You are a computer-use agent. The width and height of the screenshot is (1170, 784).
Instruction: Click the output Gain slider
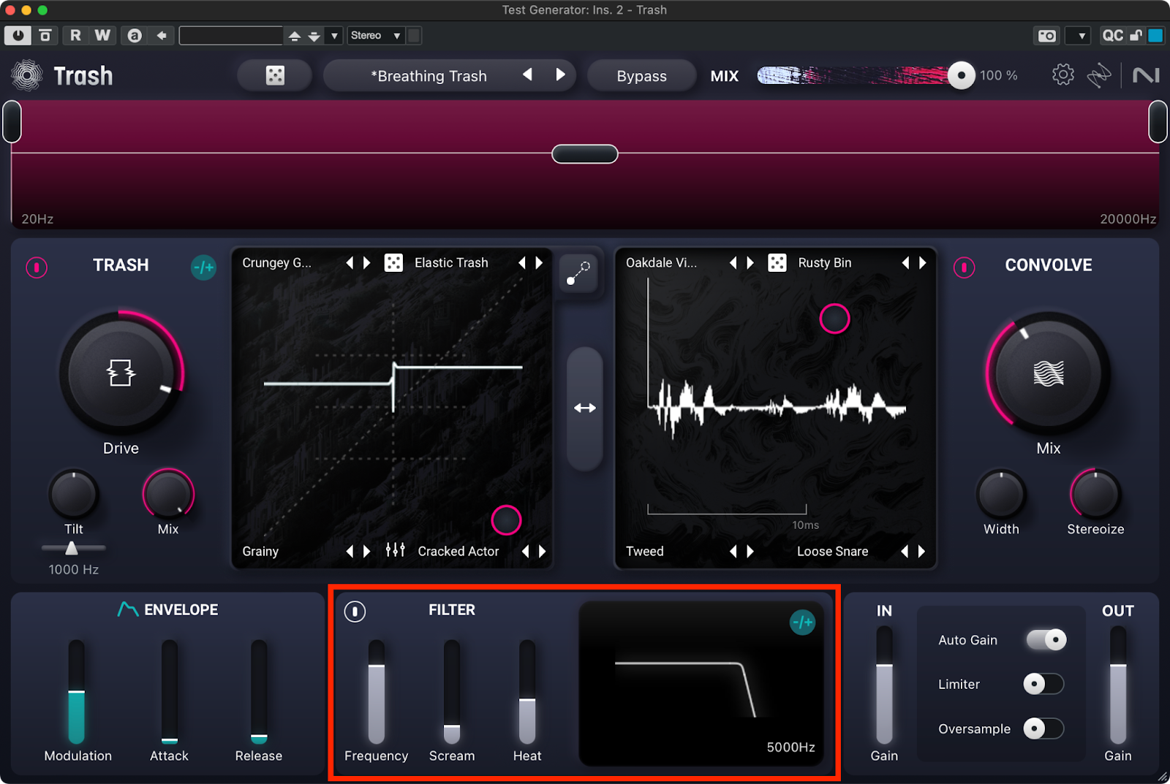click(1118, 685)
